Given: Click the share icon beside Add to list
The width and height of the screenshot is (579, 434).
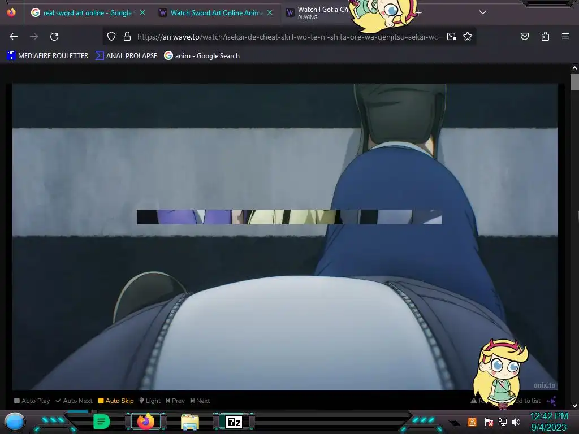Looking at the screenshot, I should click(551, 401).
